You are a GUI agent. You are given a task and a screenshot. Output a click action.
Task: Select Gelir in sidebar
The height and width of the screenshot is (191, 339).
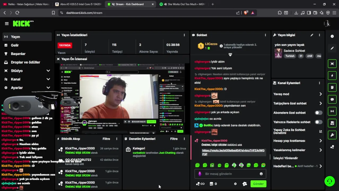27,45
